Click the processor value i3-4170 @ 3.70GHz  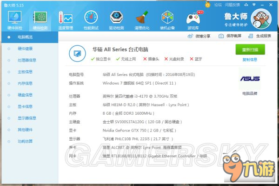[x=140, y=96]
